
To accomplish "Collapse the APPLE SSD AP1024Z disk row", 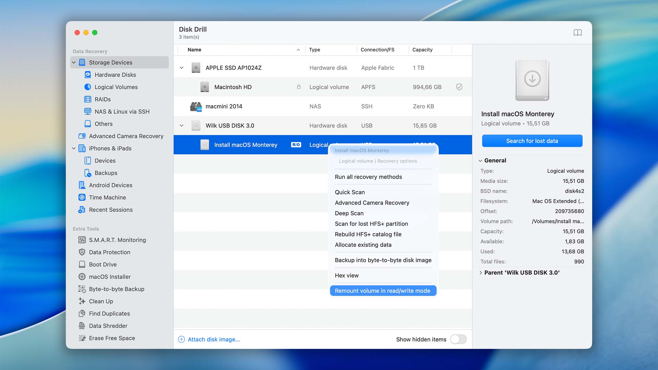I will point(182,68).
